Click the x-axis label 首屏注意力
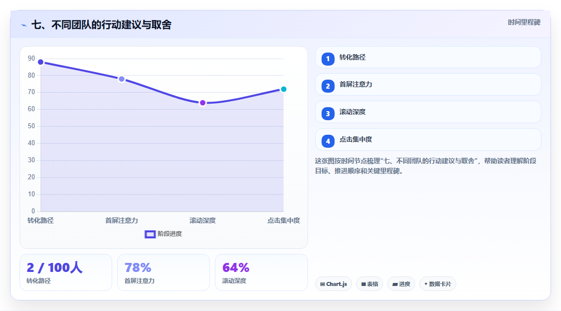The image size is (561, 311). (122, 220)
